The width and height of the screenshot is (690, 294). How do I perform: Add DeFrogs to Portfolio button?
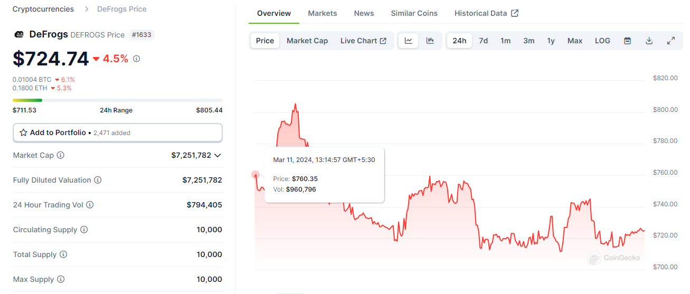(118, 133)
